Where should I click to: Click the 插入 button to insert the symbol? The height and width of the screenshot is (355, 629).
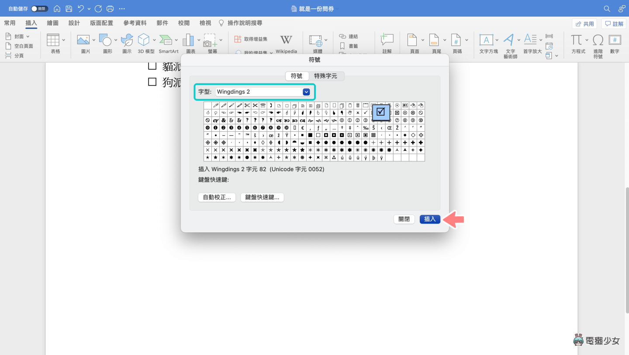[430, 219]
